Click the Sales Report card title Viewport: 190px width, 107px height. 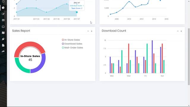coord(21,31)
